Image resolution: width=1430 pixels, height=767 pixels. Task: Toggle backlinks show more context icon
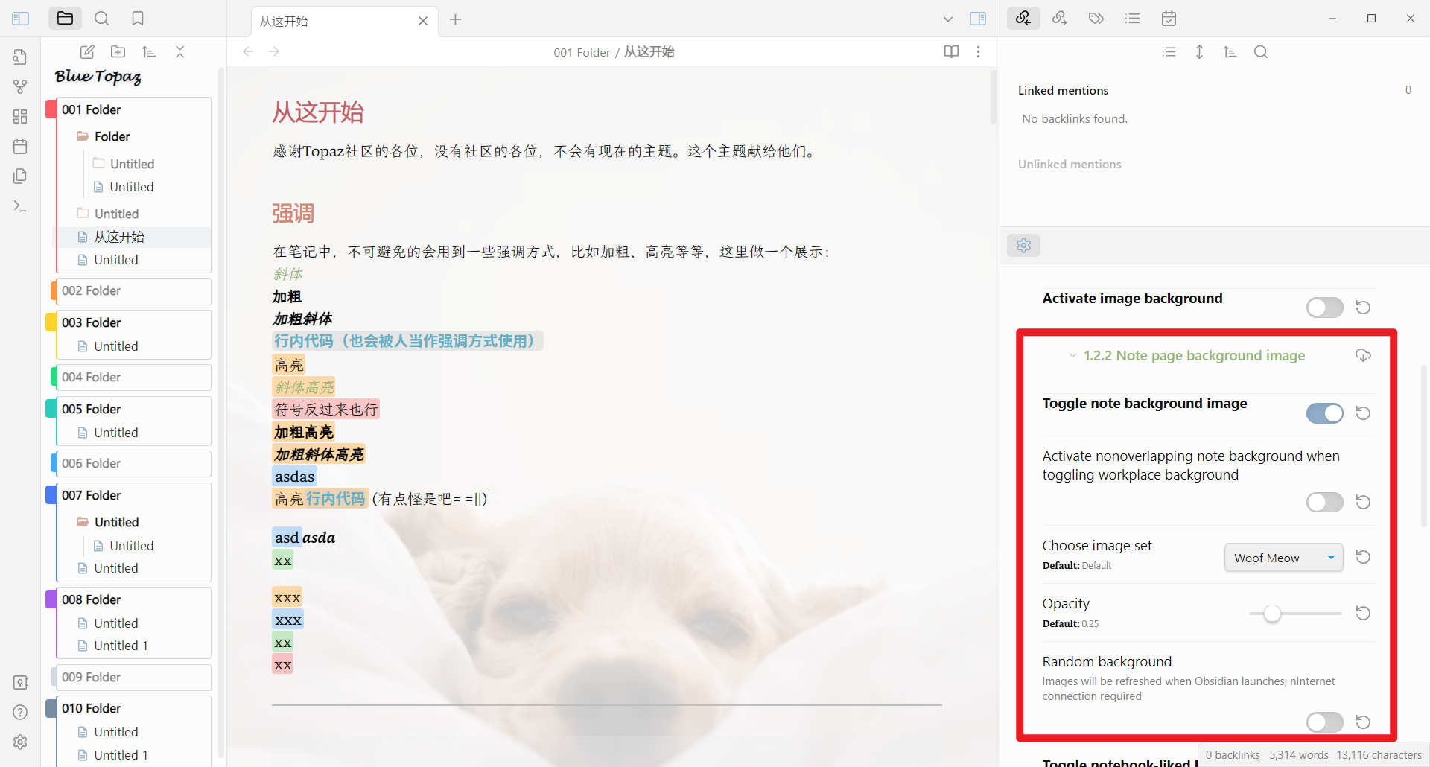coord(1199,51)
